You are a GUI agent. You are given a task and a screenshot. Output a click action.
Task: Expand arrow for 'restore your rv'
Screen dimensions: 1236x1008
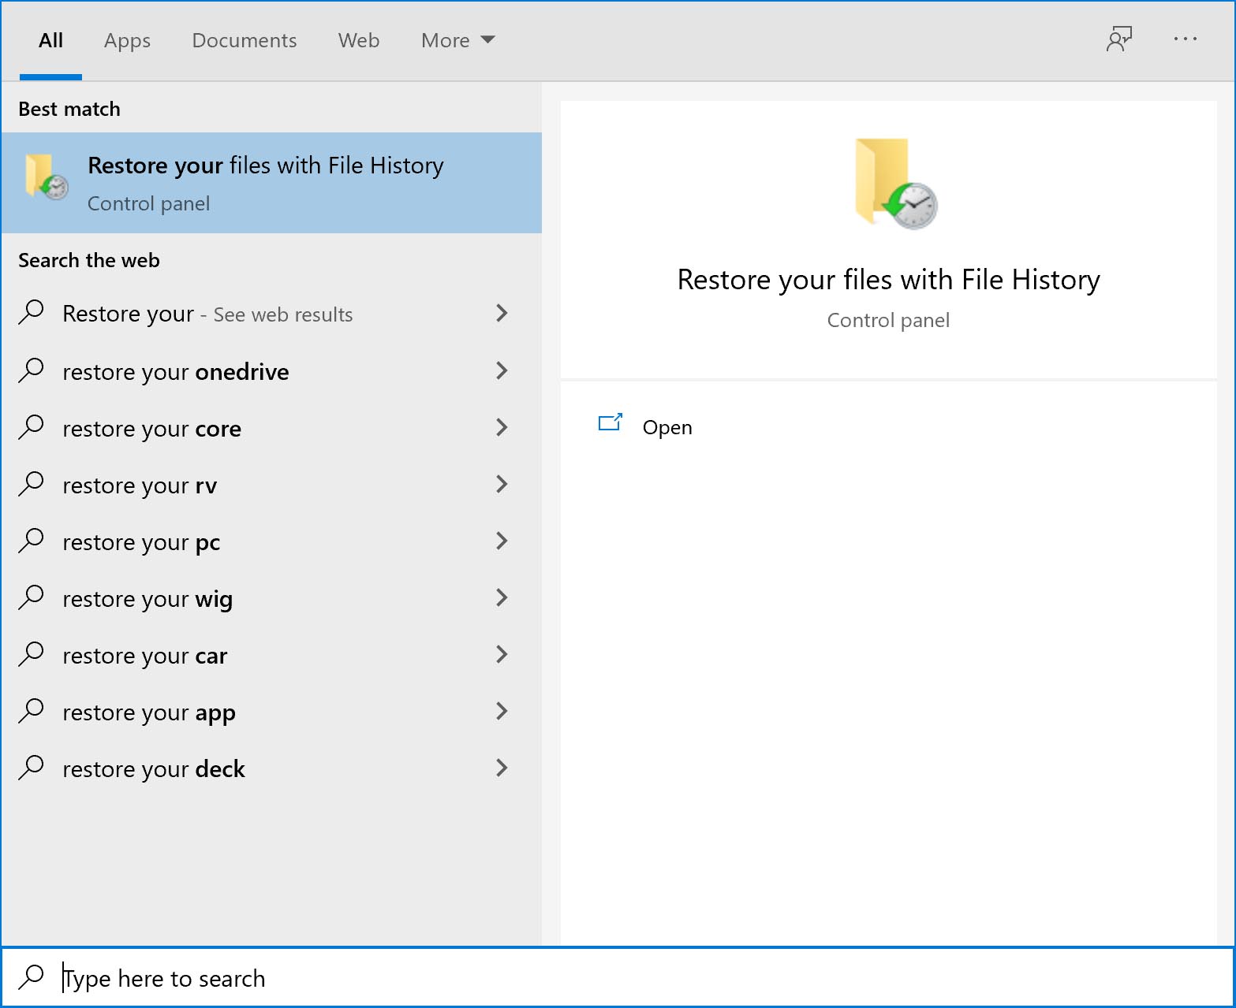(x=502, y=484)
